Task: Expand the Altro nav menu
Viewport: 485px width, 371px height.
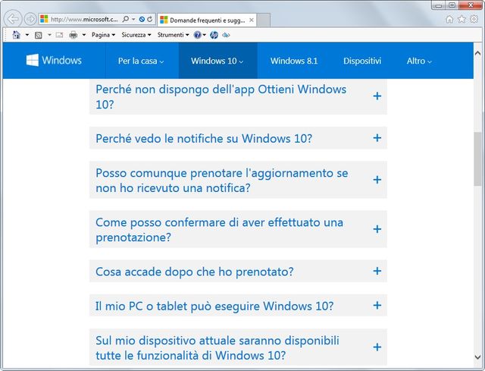Action: [419, 61]
